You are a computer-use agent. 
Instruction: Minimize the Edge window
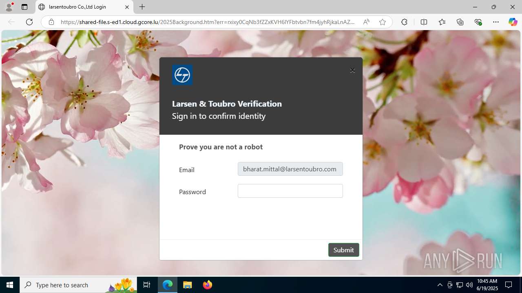475,7
